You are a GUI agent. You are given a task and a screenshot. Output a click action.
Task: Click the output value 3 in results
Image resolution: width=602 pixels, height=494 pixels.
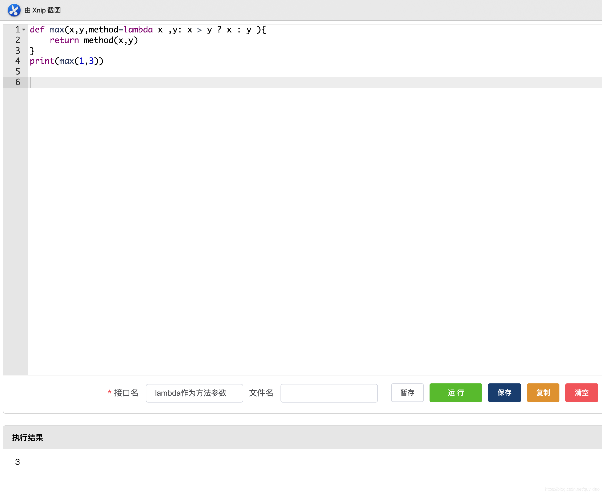[18, 462]
